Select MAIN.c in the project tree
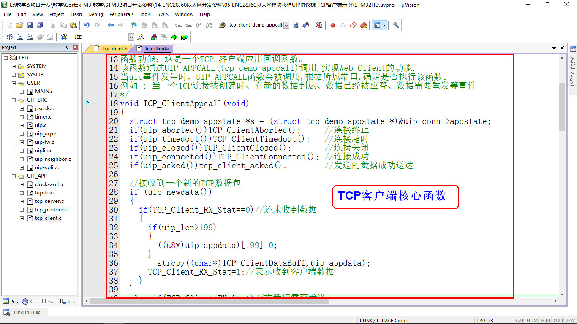 44,92
